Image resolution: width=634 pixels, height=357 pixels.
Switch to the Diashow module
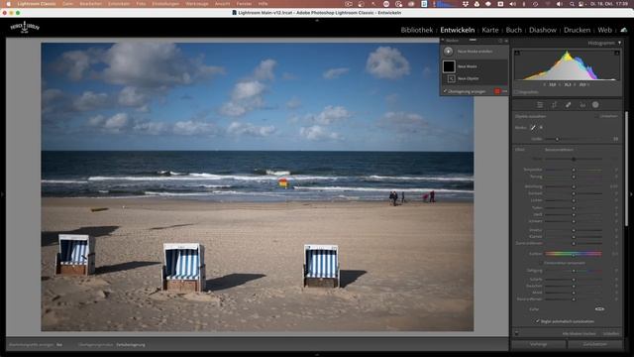click(543, 30)
